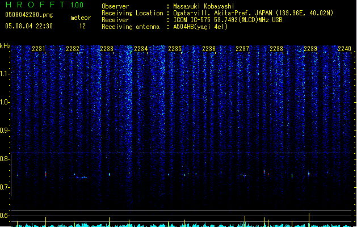Click the 0.8 kHz axis label
This screenshot has width=357, height=227.
[x=5, y=159]
